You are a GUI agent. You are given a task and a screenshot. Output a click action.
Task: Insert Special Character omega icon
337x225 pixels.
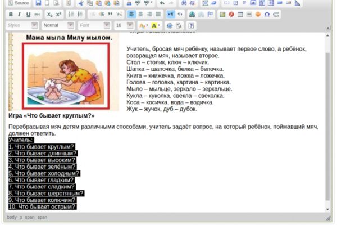[267, 15]
